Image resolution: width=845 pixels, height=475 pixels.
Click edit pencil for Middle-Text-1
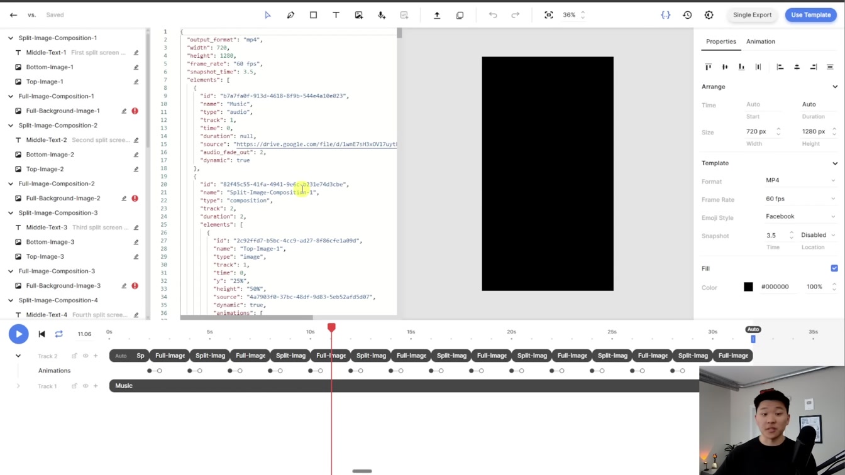136,53
